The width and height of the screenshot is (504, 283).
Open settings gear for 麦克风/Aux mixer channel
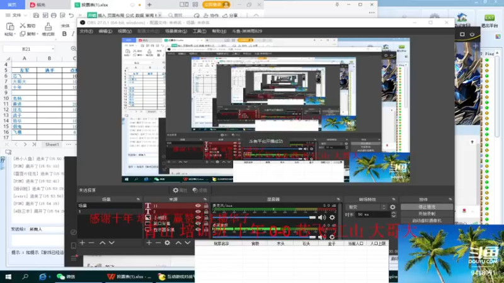(x=332, y=218)
